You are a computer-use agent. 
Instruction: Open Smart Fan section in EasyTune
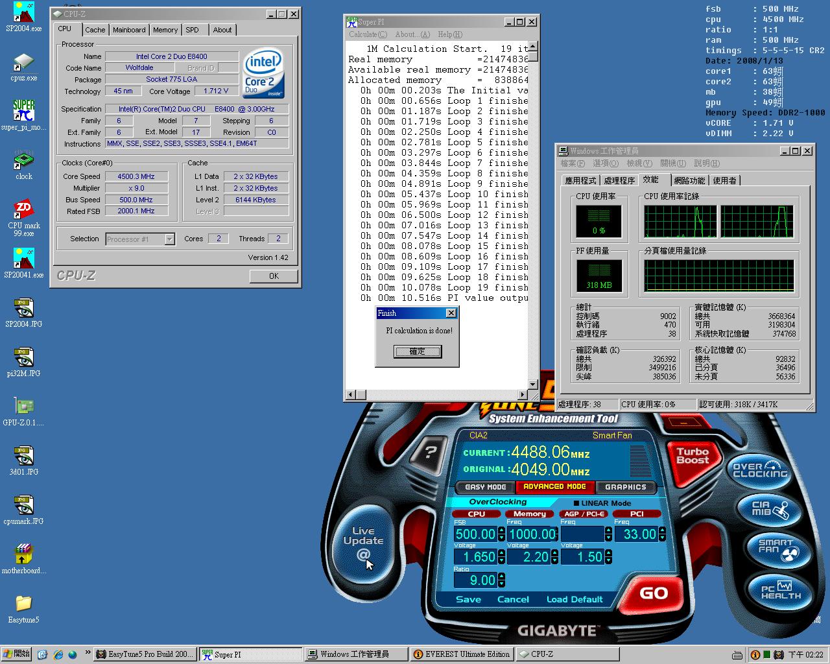point(780,549)
